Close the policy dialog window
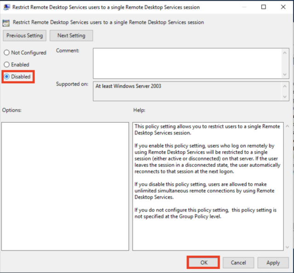This screenshot has height=273, width=294. point(283,7)
